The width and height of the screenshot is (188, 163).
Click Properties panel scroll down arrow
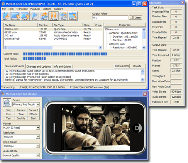point(144,47)
